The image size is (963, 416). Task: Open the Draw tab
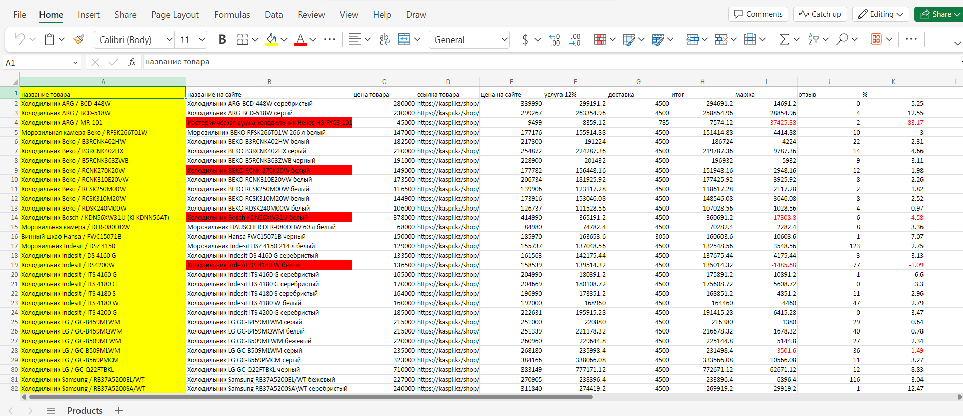click(416, 15)
